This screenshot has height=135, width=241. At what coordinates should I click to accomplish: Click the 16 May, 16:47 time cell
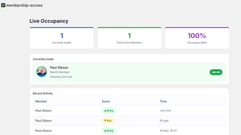pos(168,131)
